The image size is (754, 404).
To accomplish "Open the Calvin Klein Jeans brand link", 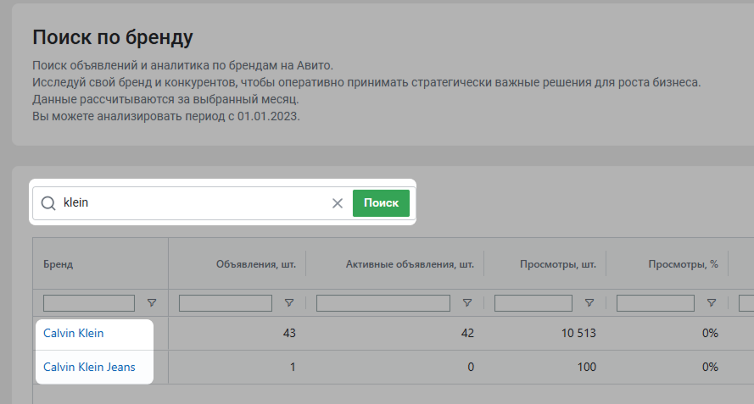I will pos(89,367).
